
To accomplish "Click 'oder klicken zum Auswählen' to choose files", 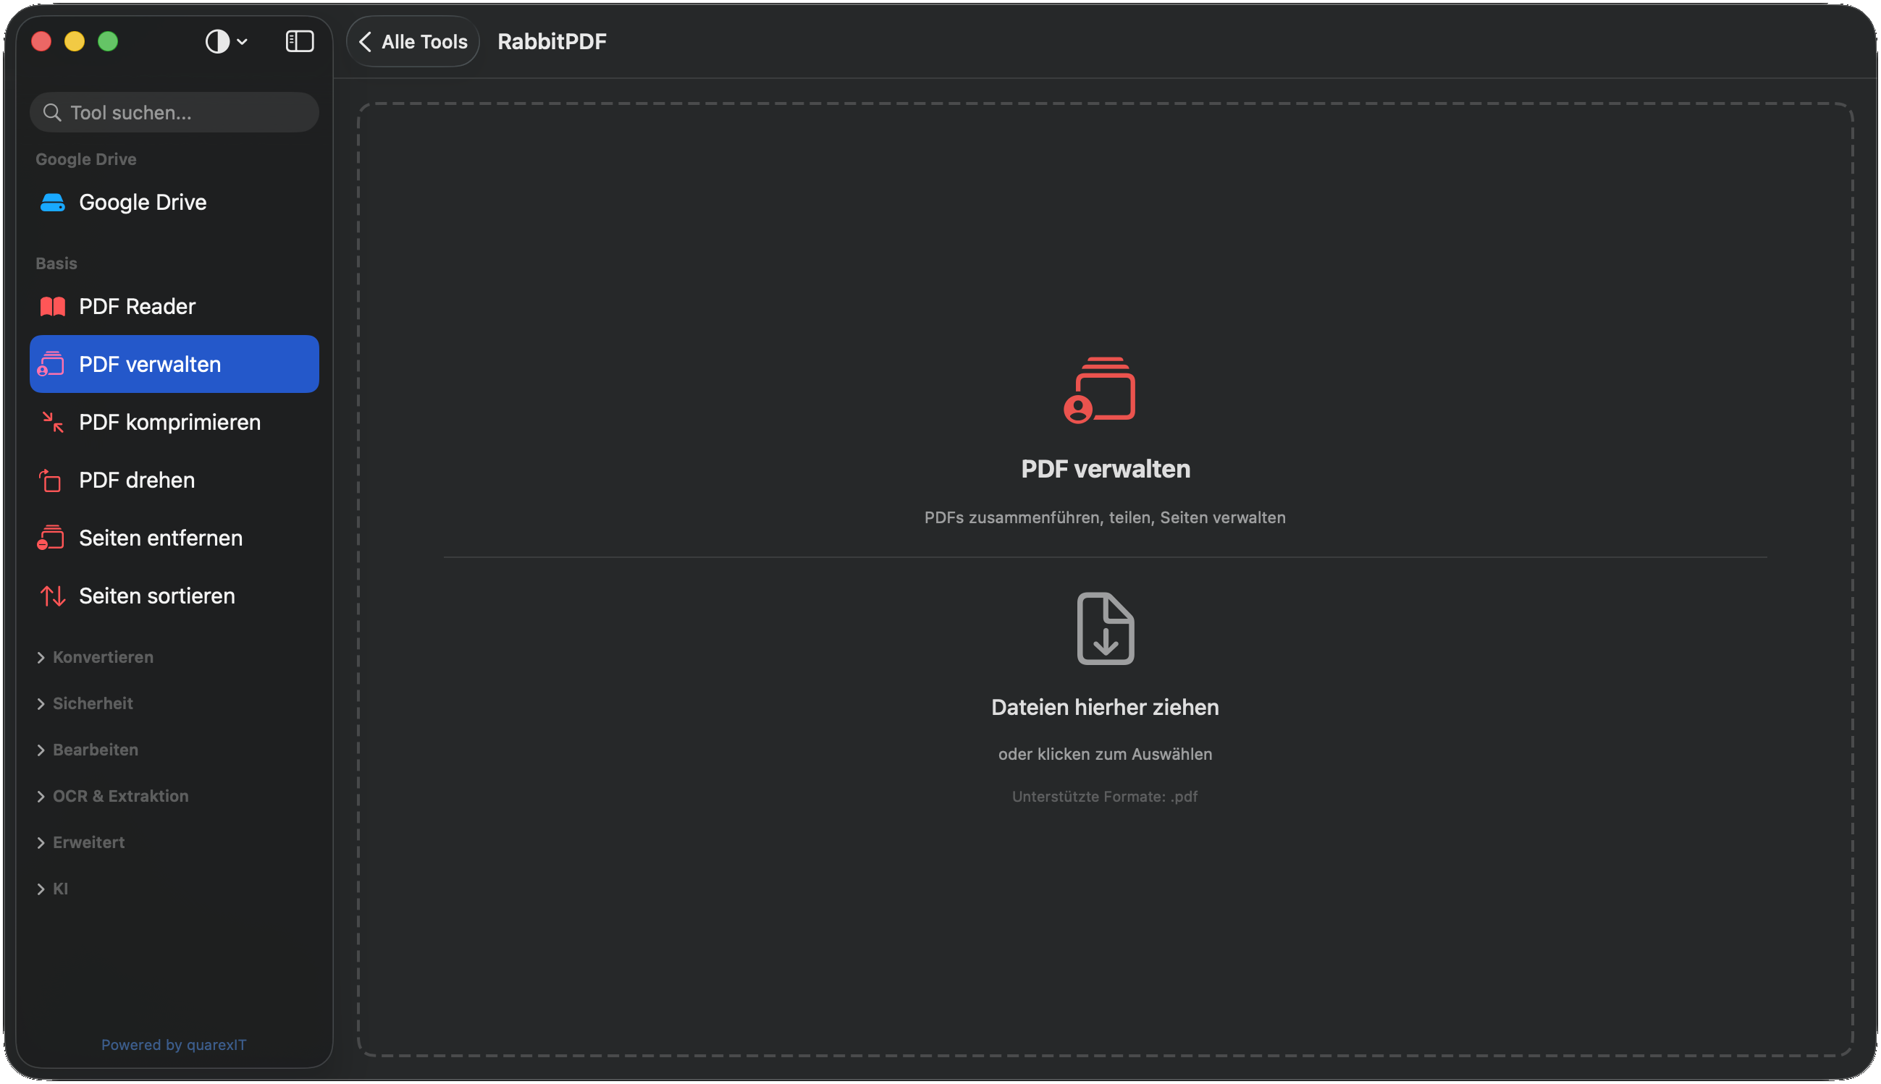I will (1105, 754).
